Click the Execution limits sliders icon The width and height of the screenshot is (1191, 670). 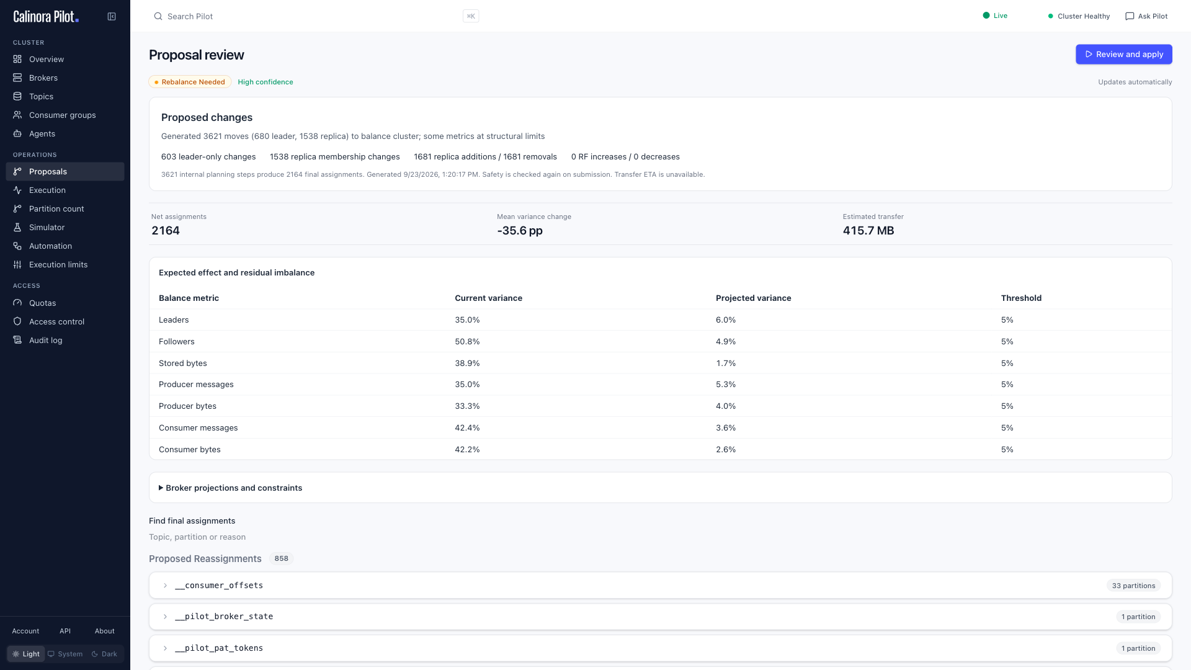pos(17,264)
